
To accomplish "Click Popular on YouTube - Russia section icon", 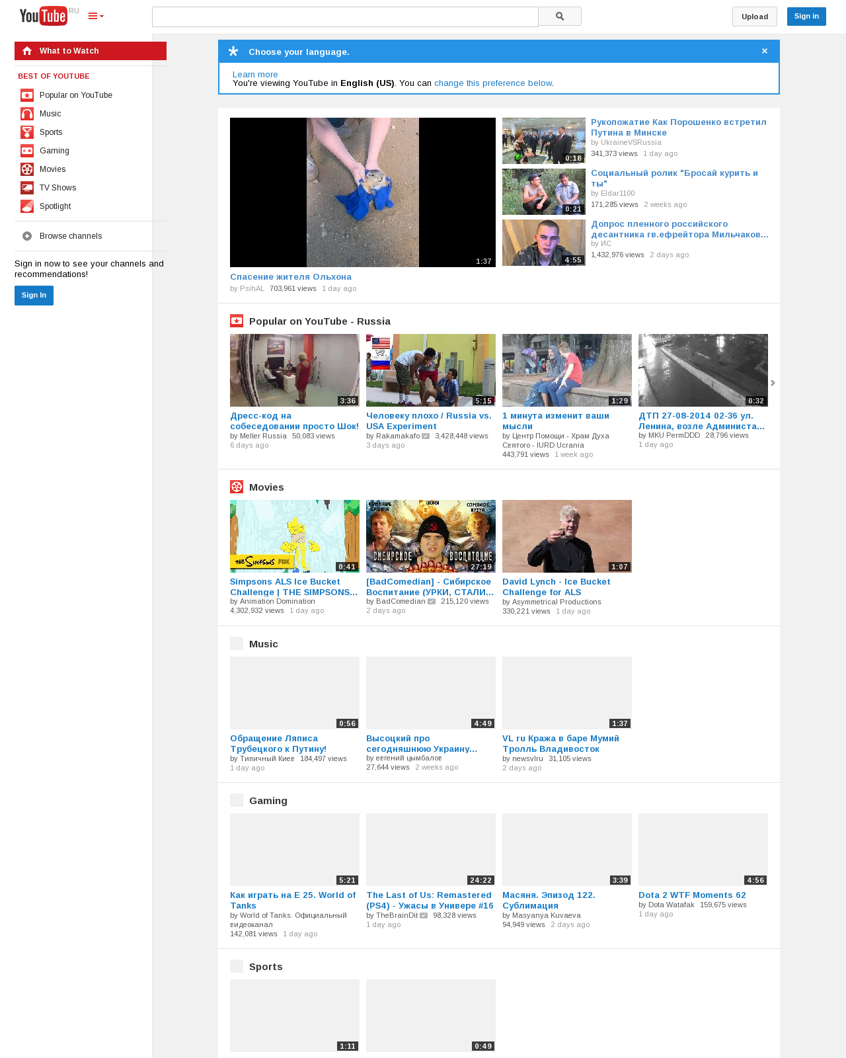I will click(237, 321).
